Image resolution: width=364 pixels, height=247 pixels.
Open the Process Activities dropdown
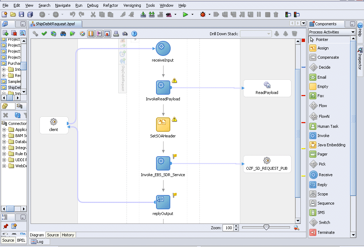pyautogui.click(x=353, y=32)
